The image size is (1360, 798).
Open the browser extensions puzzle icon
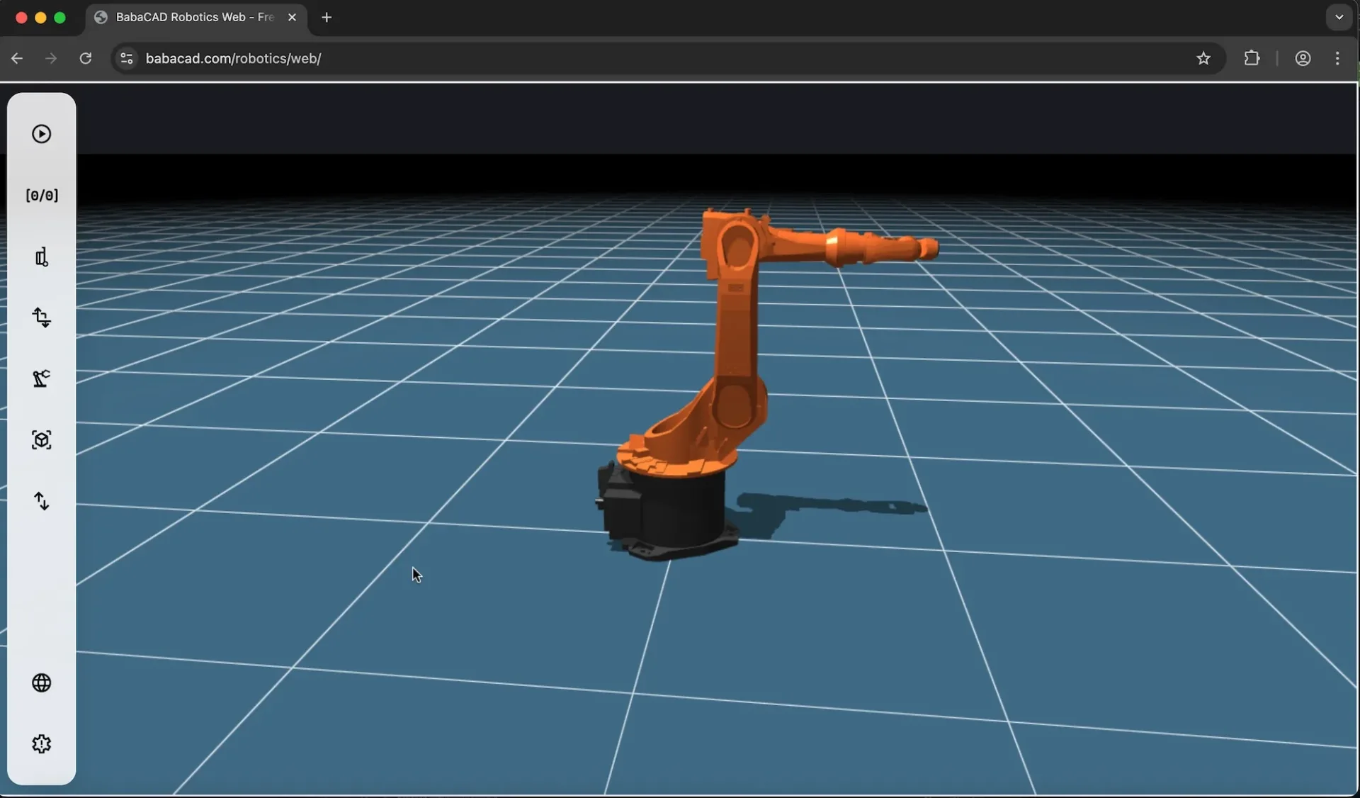tap(1252, 58)
